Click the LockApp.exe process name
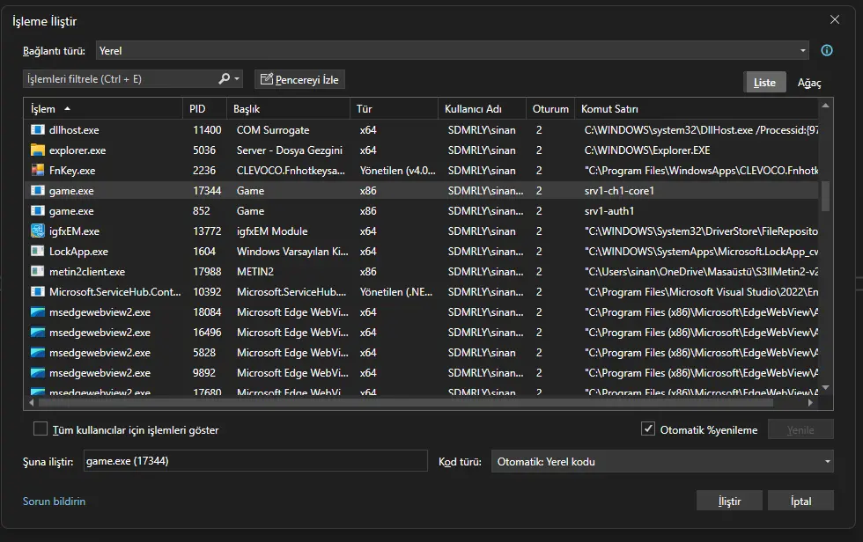This screenshot has width=863, height=542. point(78,252)
